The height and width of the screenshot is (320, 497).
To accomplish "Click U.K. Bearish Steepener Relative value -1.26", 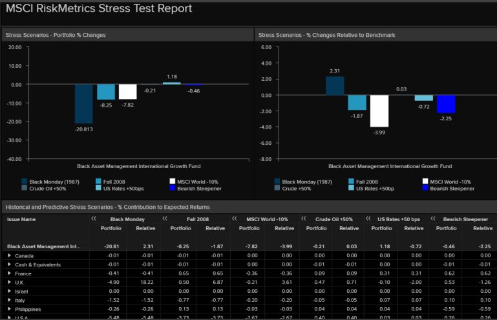I will point(485,282).
